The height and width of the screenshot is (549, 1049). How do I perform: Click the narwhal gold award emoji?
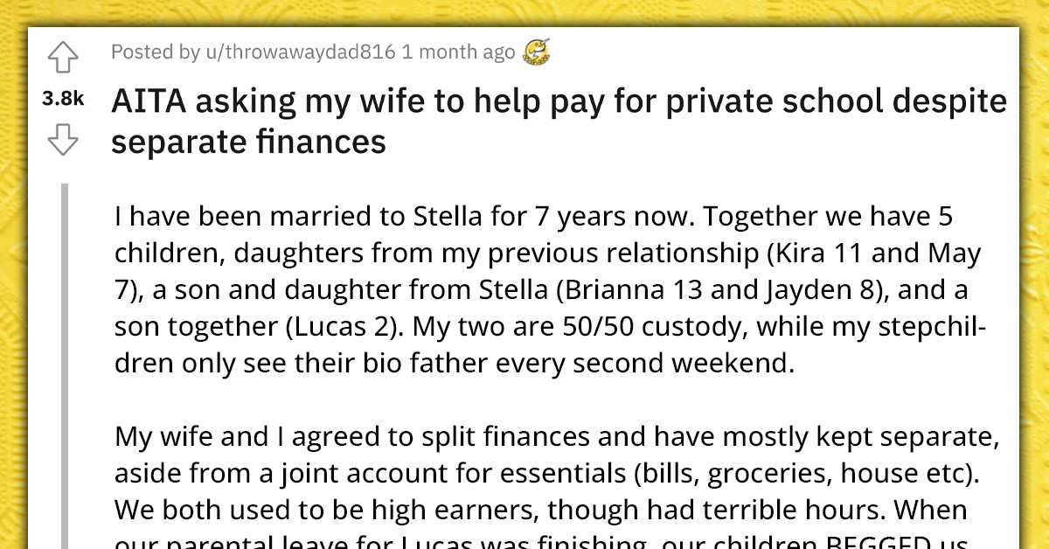(537, 52)
